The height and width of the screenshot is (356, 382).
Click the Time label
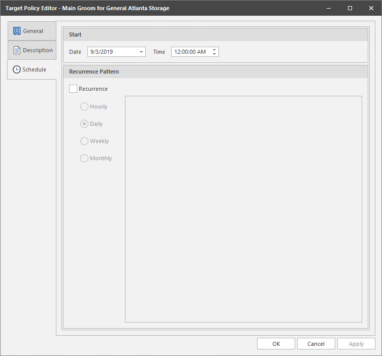[x=159, y=52]
